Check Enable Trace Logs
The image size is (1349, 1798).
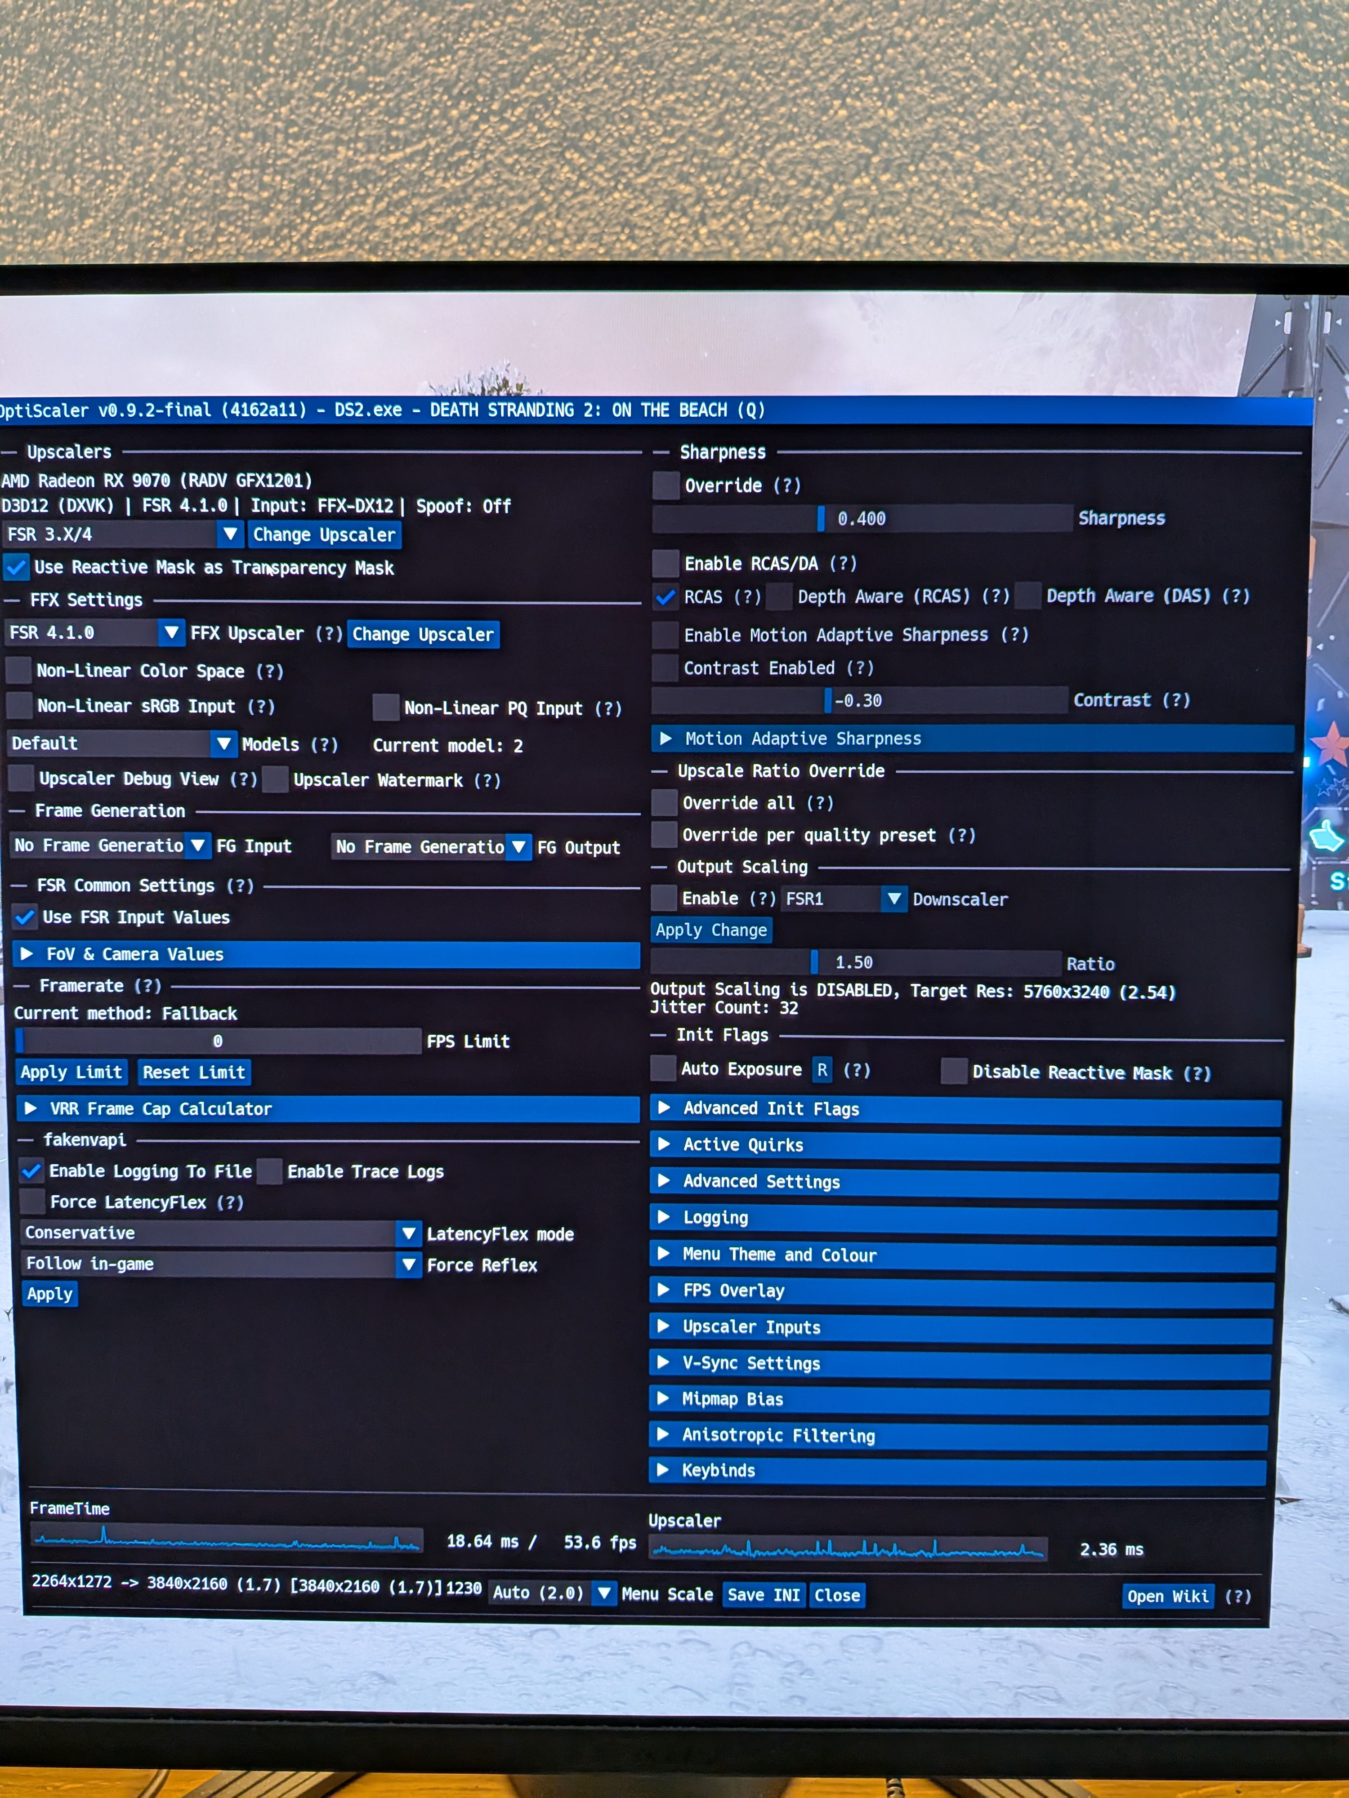click(270, 1171)
